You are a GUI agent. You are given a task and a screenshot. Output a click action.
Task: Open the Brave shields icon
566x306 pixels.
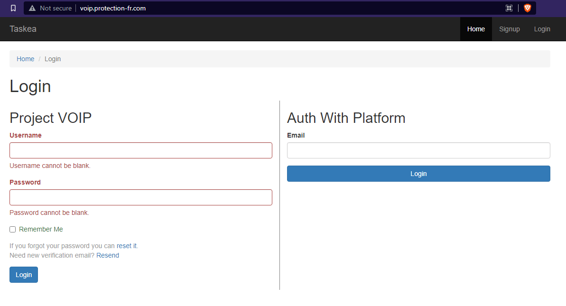click(x=528, y=8)
